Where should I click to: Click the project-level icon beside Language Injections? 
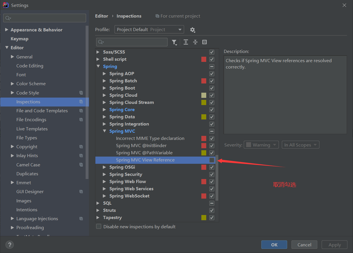coord(81,218)
